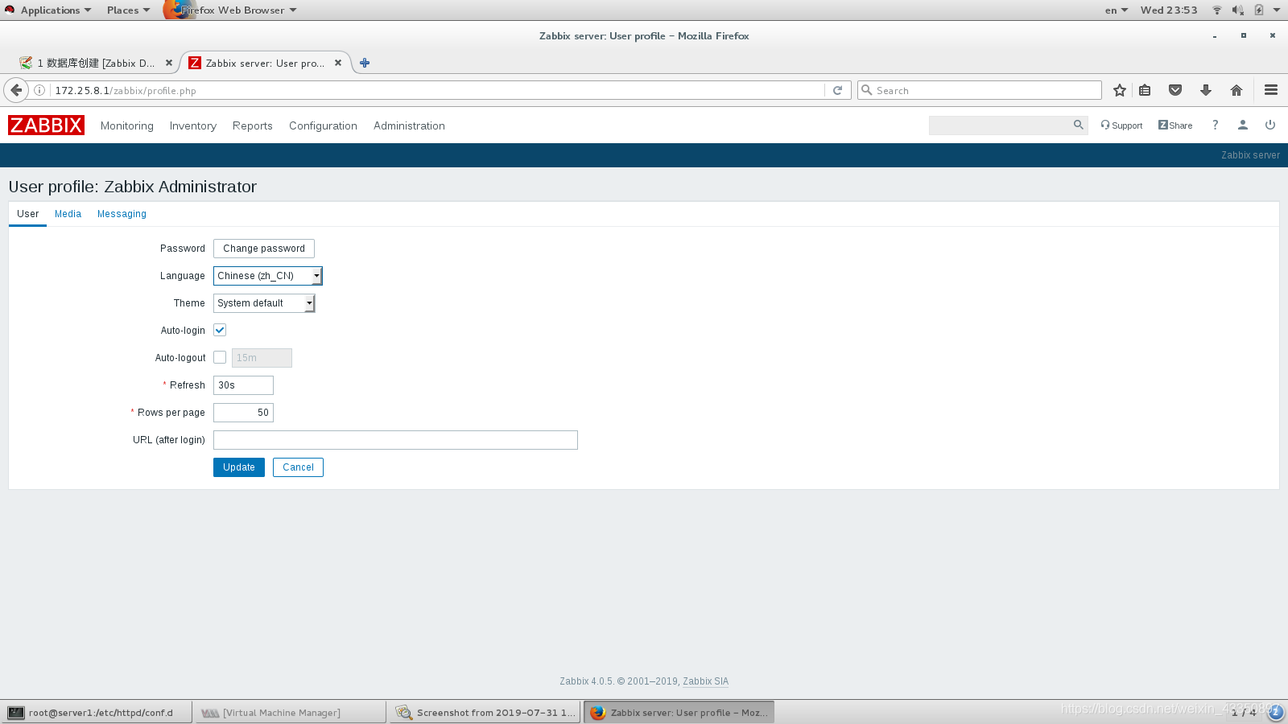1288x724 pixels.
Task: Click the battery status icon
Action: [x=1259, y=10]
